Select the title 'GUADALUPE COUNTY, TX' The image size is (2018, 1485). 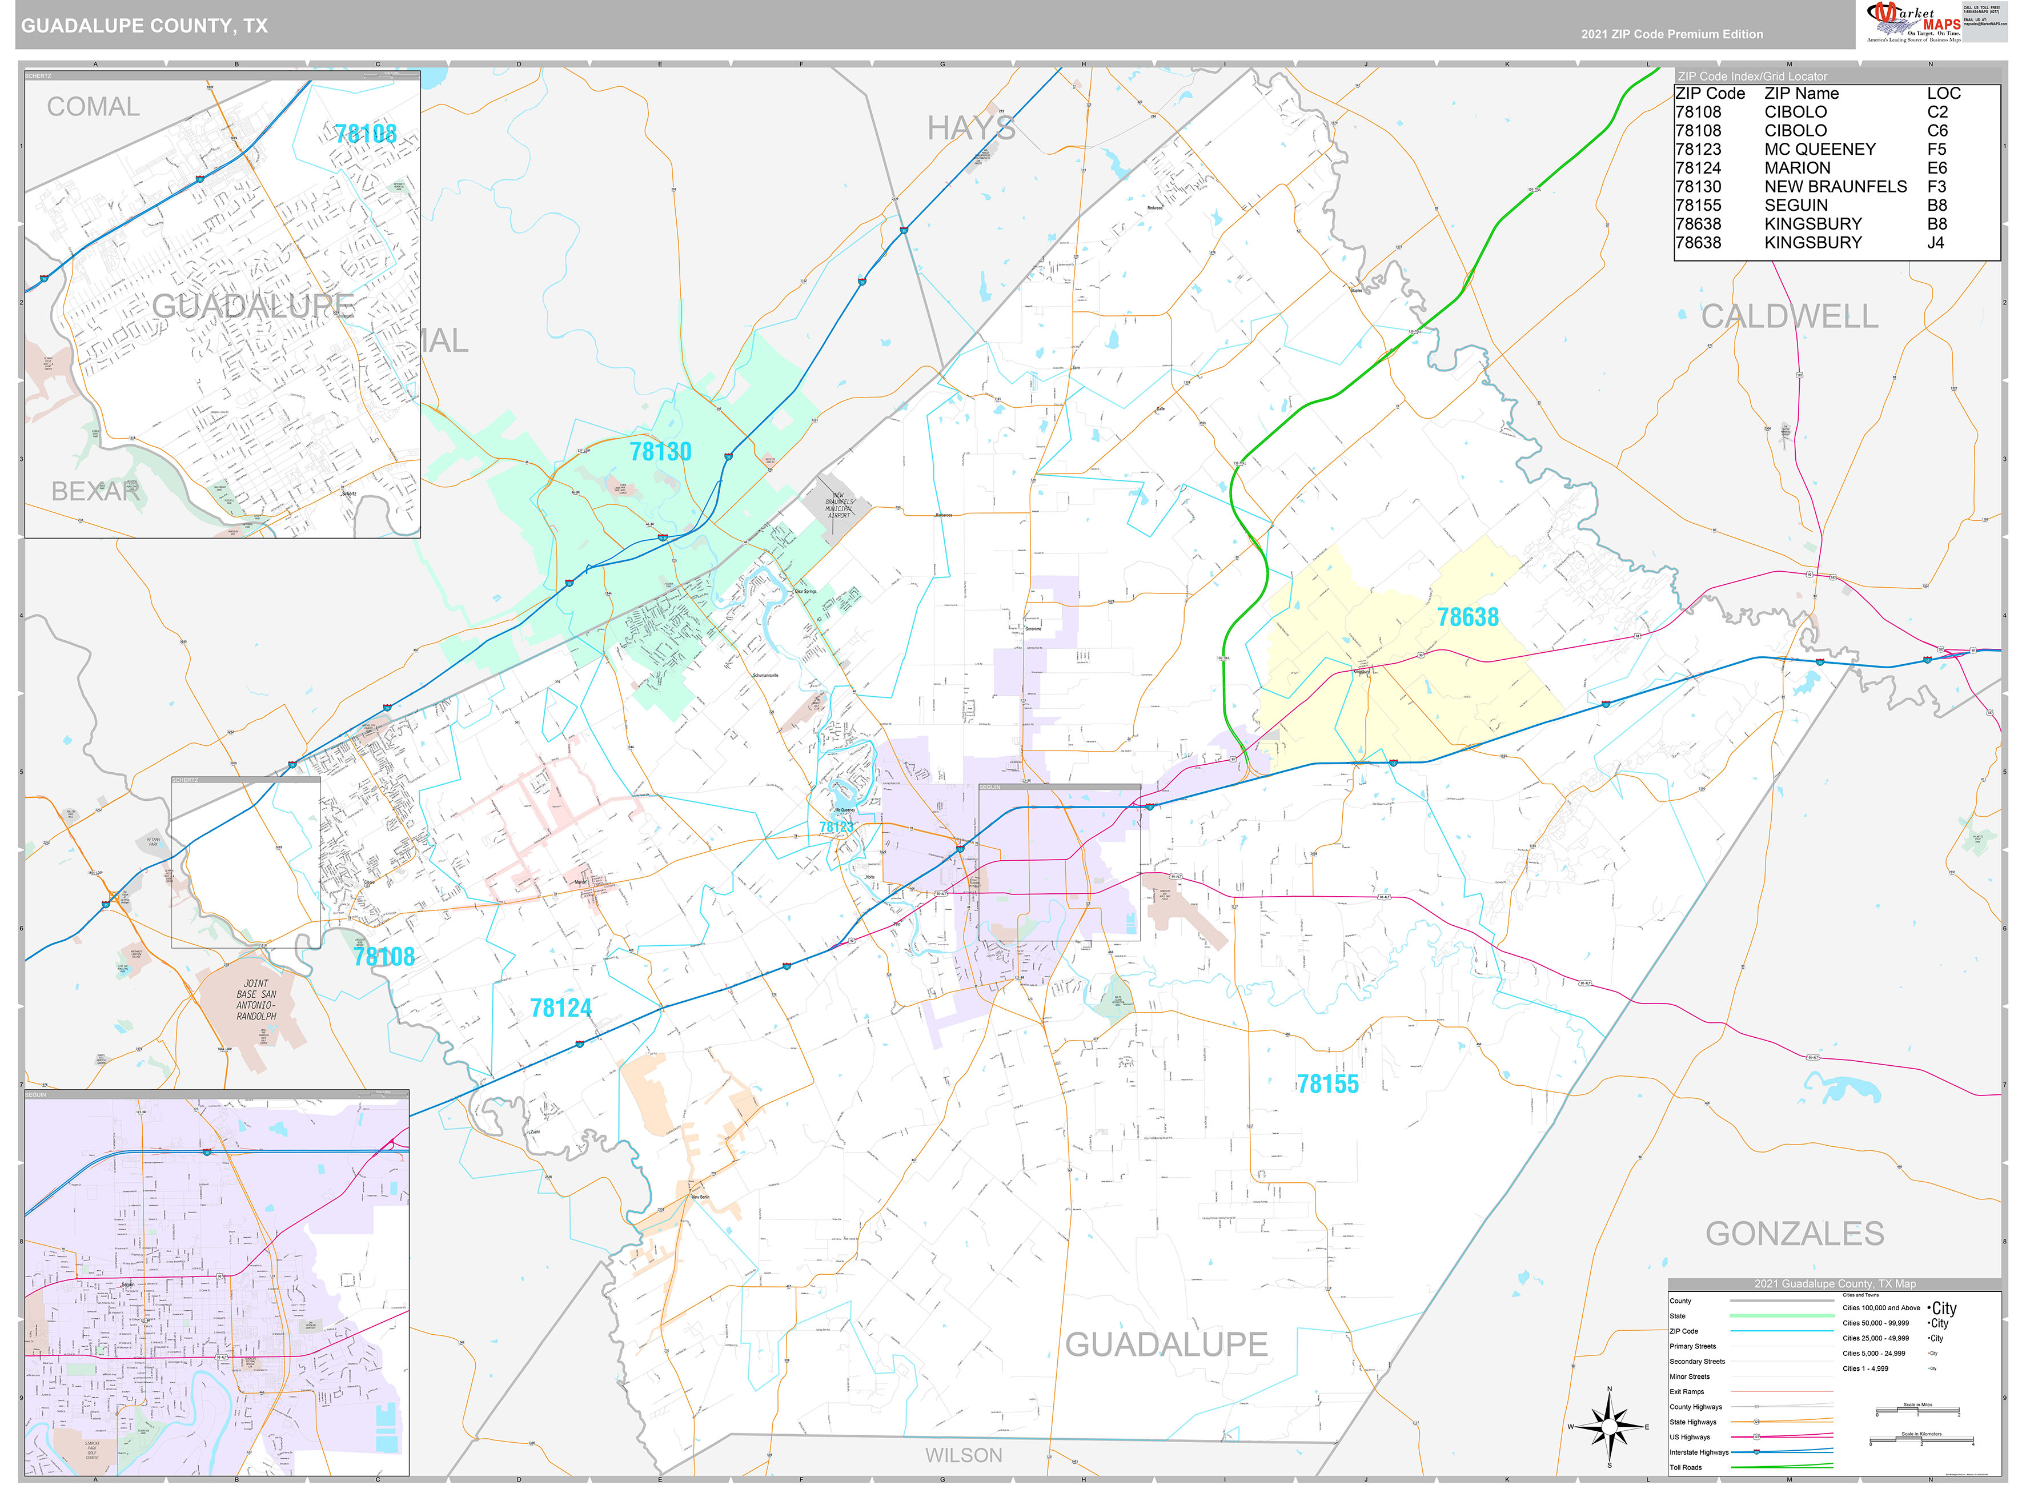click(145, 25)
